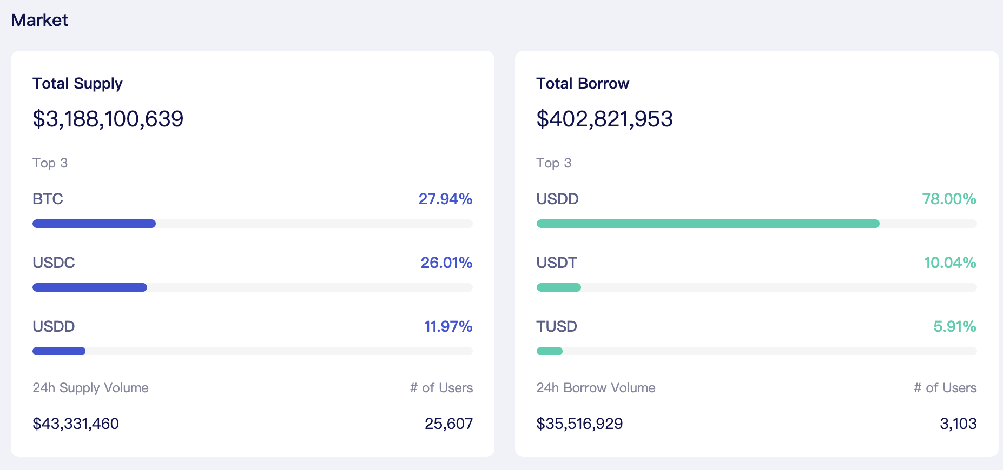This screenshot has width=1003, height=470.
Task: Click the TUSD borrow progress bar
Action: coord(756,351)
